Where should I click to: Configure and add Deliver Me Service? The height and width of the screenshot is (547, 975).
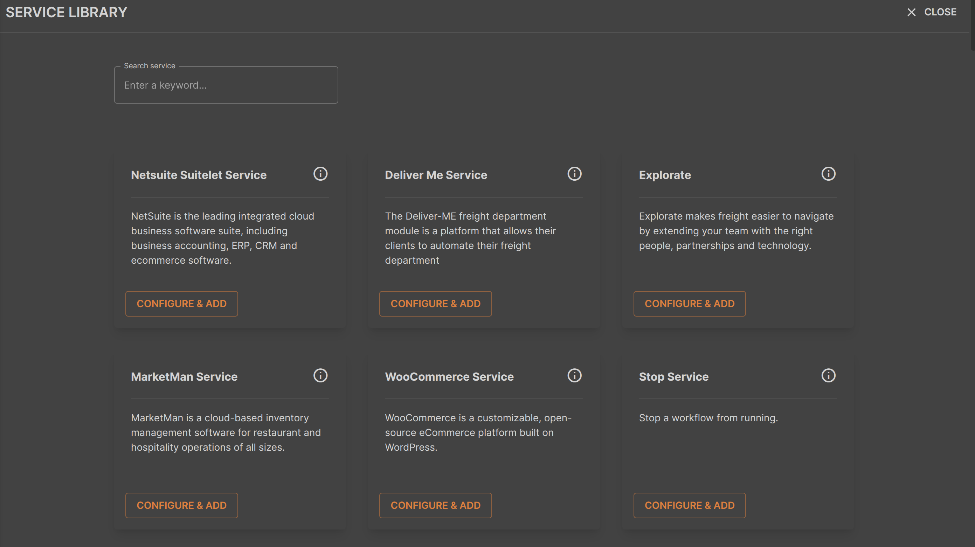[x=436, y=304]
